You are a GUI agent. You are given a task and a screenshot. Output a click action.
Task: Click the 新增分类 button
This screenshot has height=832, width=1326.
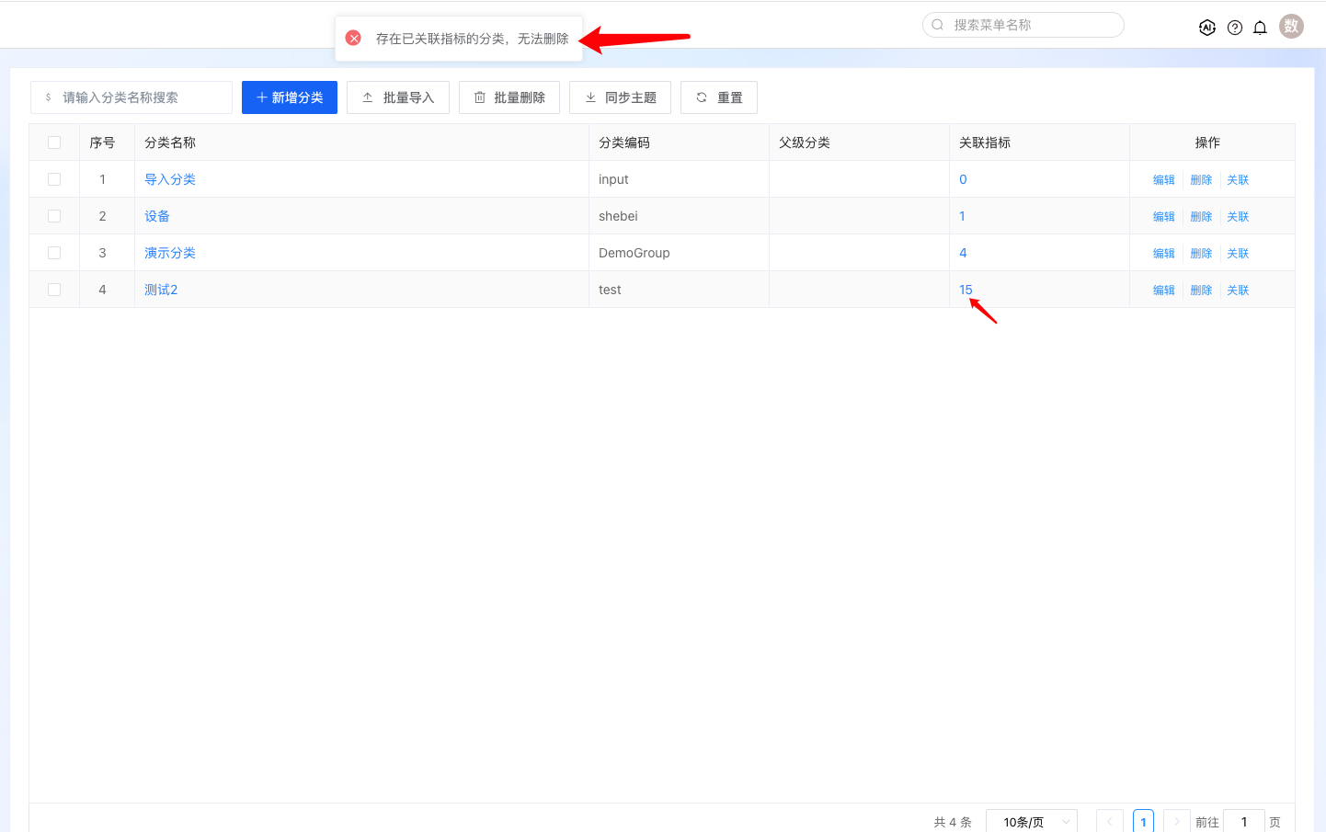[x=290, y=97]
